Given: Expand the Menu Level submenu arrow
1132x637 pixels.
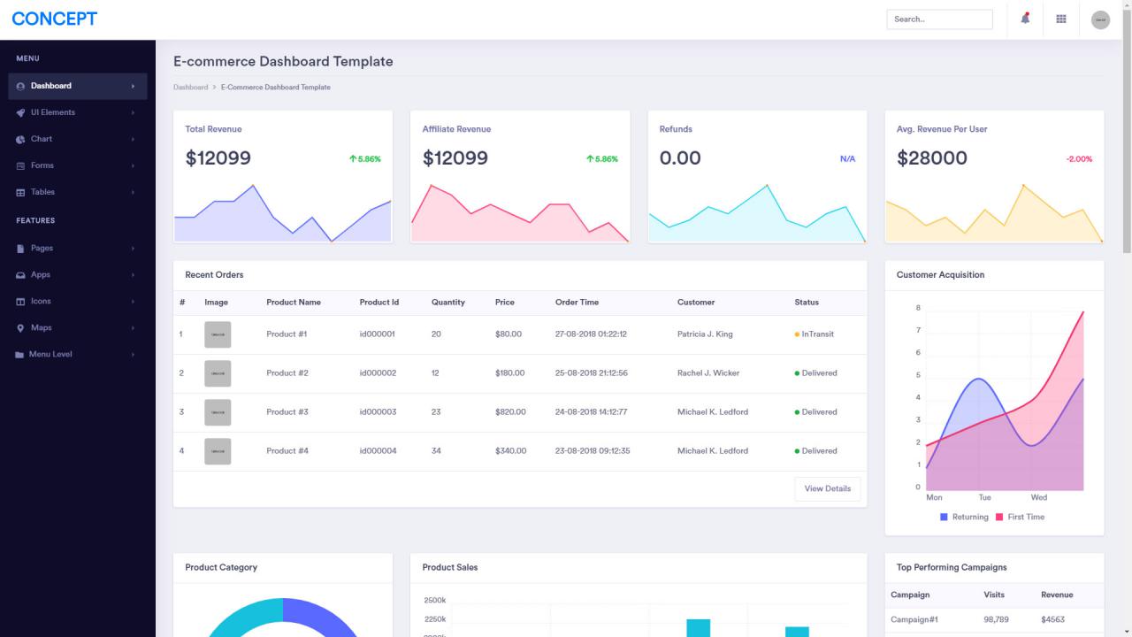Looking at the screenshot, I should click(133, 355).
